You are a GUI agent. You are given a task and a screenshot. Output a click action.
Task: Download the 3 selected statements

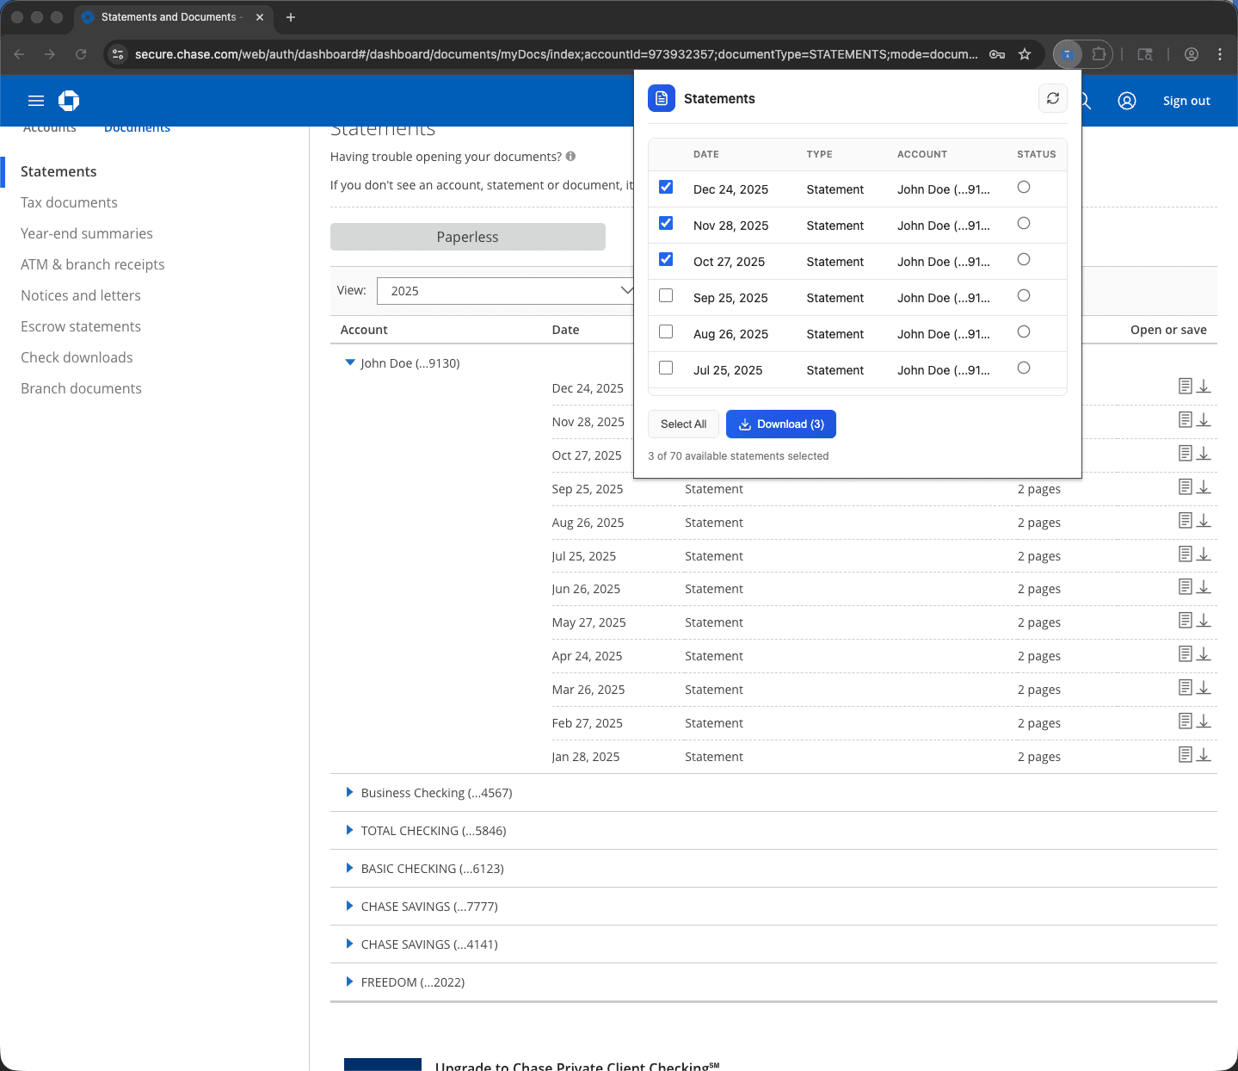pos(780,424)
